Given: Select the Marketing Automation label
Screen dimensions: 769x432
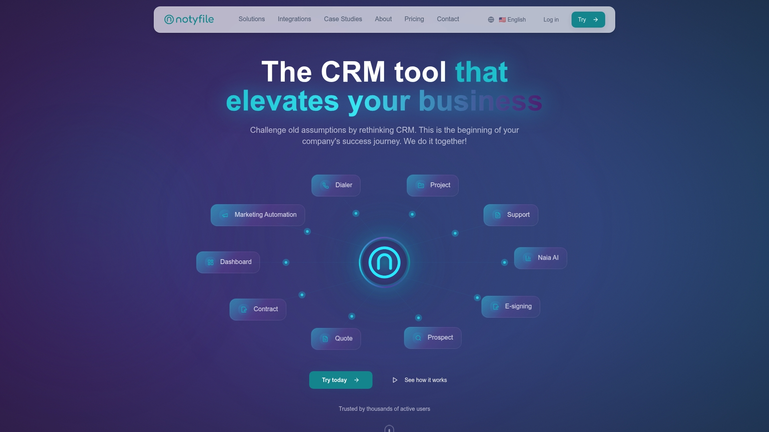Looking at the screenshot, I should point(266,215).
